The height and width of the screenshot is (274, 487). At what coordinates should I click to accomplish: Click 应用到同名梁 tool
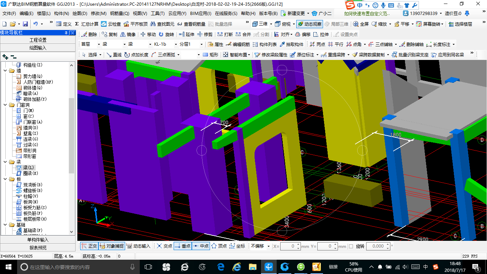[x=447, y=55]
